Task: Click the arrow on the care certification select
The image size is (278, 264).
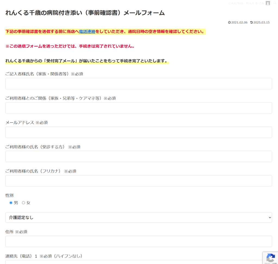Action: [270, 218]
